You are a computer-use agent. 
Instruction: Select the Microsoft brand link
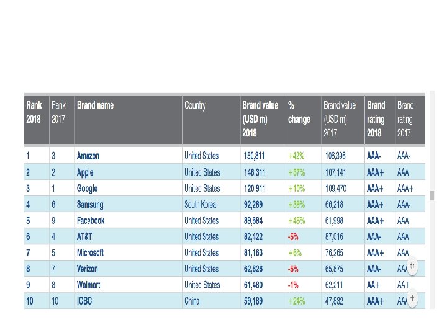[91, 252]
